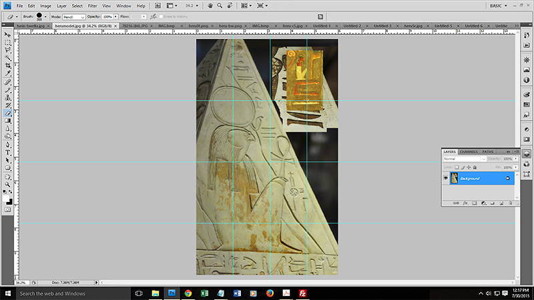Pick the Crop tool
534x300 pixels.
(x=8, y=66)
